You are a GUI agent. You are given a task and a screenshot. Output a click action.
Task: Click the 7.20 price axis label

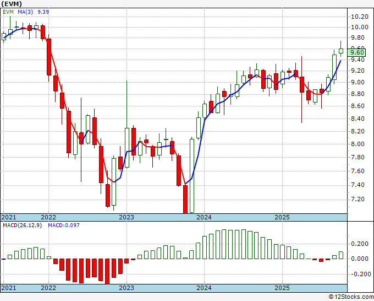point(358,199)
